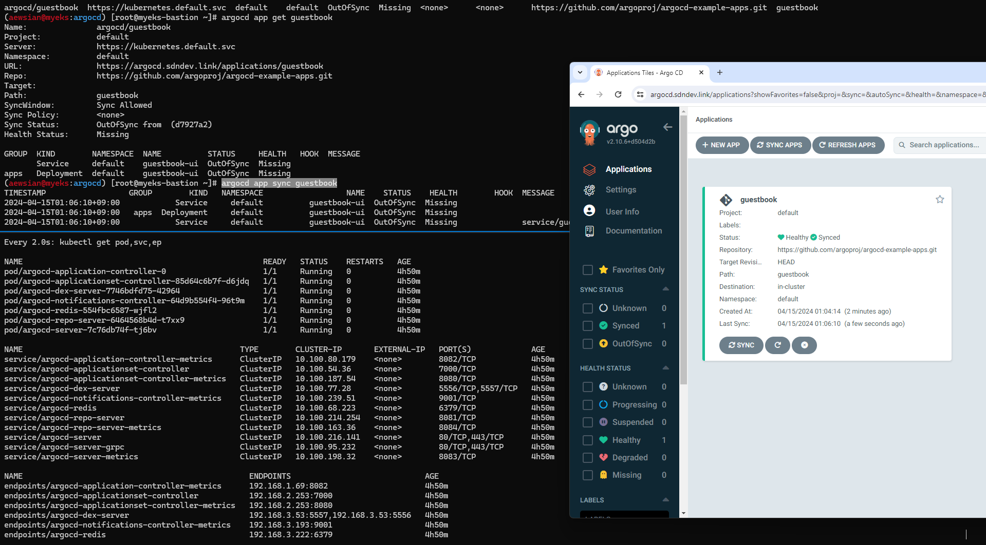Check the Progressing health filter
The height and width of the screenshot is (545, 986).
pos(588,405)
